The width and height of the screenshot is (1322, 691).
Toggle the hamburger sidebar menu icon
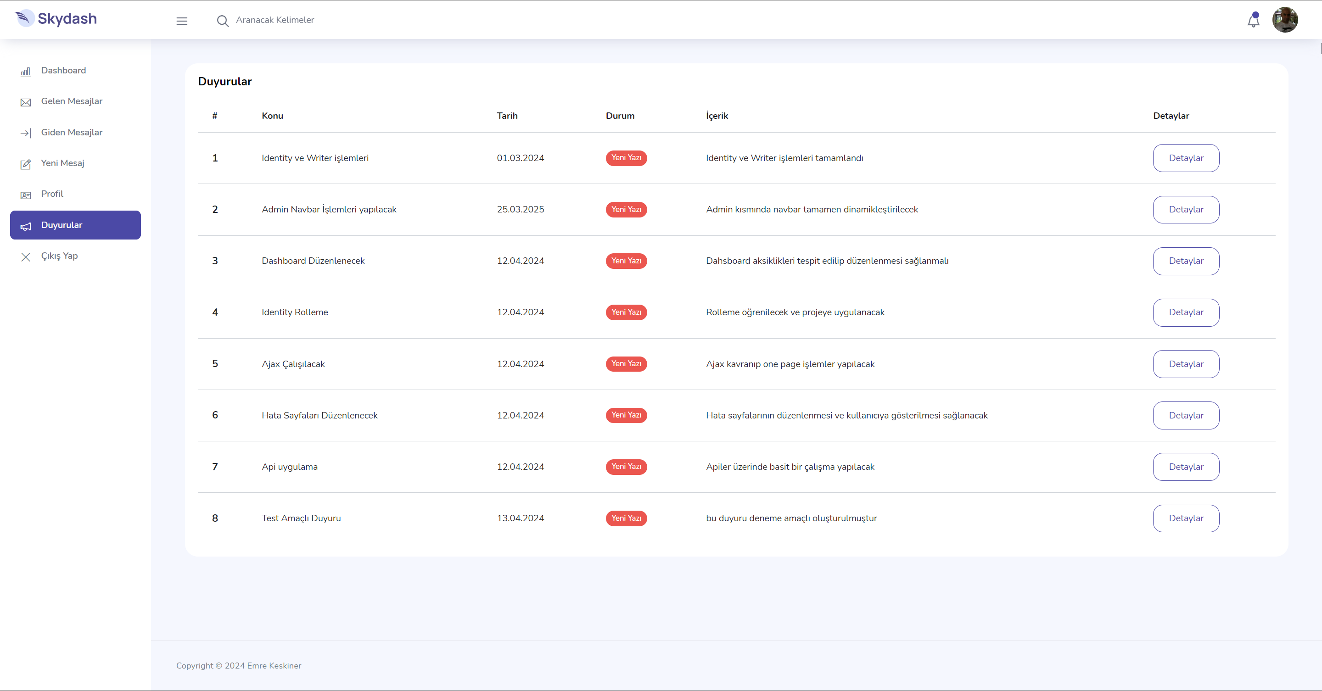[182, 21]
